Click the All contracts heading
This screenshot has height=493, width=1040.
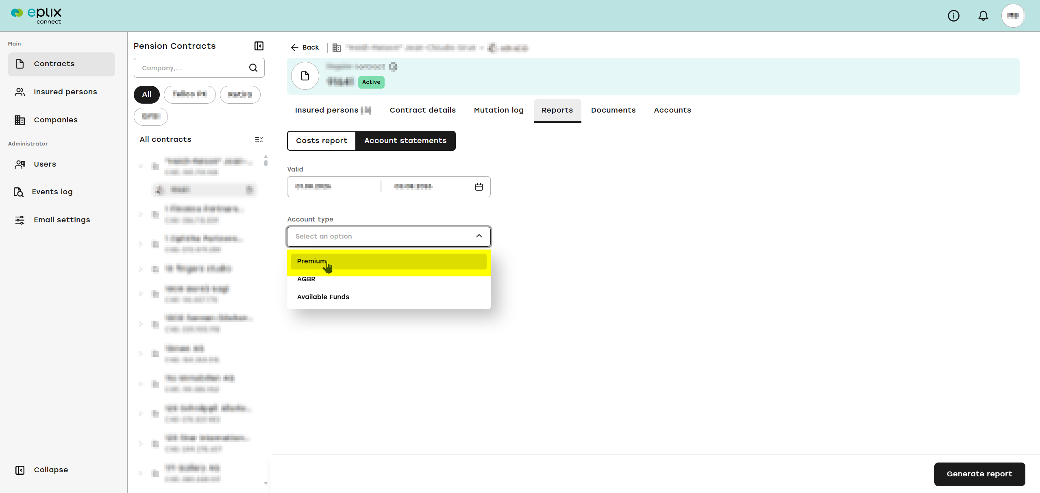[165, 139]
